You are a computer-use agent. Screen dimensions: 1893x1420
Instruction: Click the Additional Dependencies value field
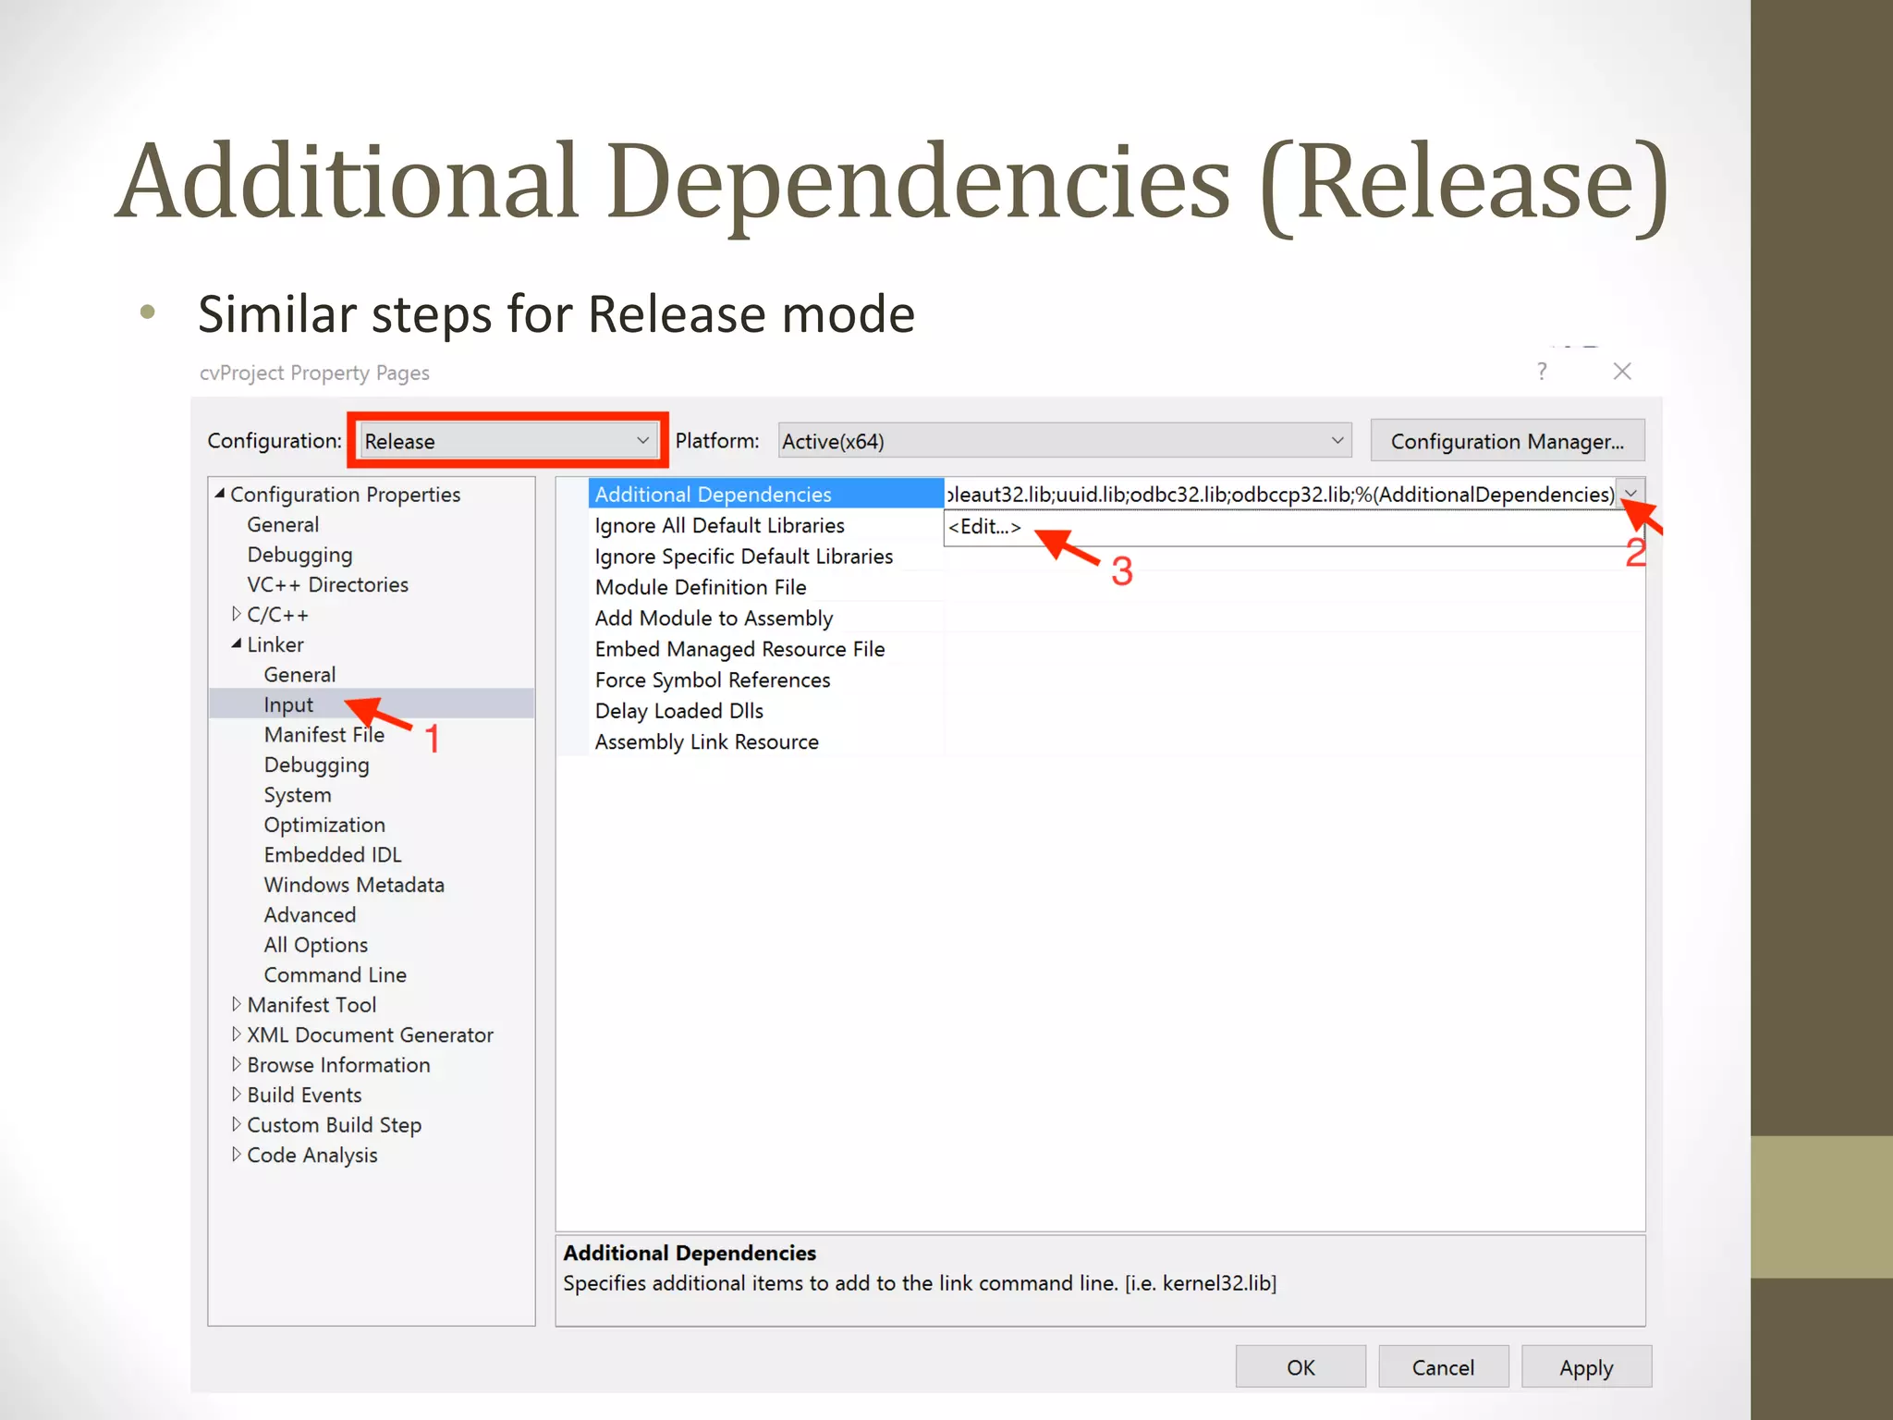pos(1279,495)
